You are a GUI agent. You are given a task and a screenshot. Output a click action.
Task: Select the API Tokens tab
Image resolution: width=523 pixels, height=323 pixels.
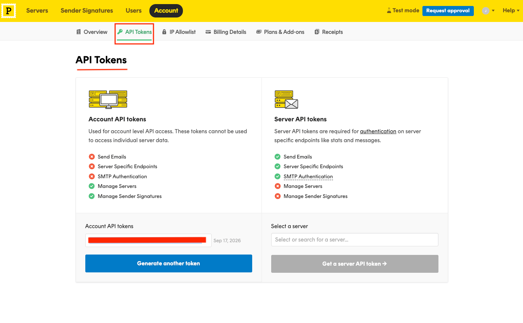134,32
